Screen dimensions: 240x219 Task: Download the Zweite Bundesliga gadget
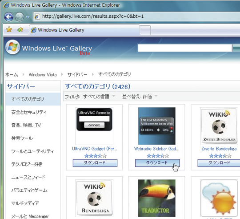click(219, 163)
